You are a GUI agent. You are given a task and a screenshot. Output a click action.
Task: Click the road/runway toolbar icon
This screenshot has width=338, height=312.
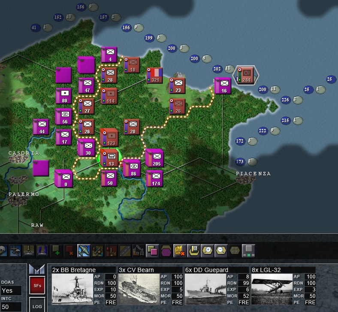125,251
